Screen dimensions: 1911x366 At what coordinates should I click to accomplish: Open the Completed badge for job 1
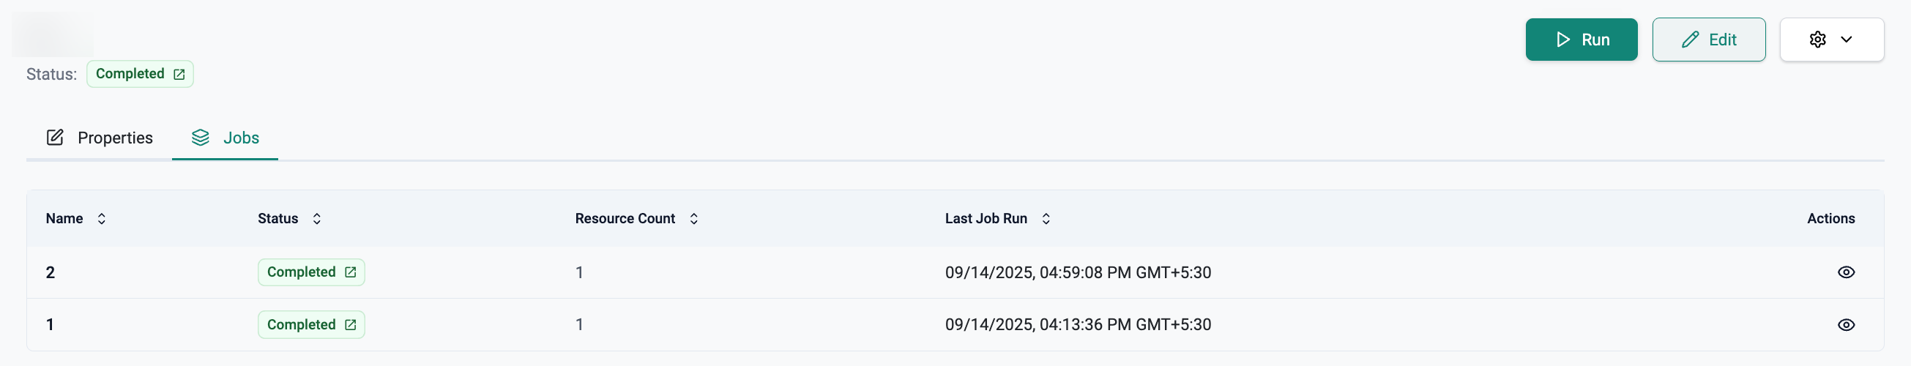301,325
